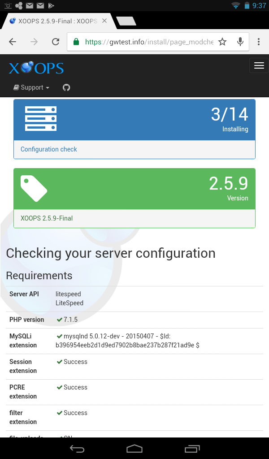Tap the green padlock security icon
Screen dimensions: 269x459
[76, 42]
